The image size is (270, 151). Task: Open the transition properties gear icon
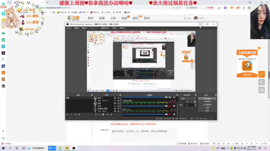click(195, 102)
